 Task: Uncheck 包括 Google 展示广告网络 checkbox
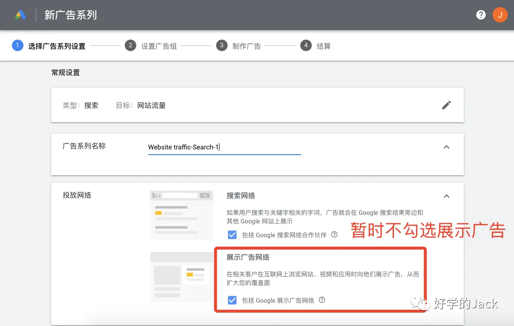pos(232,300)
